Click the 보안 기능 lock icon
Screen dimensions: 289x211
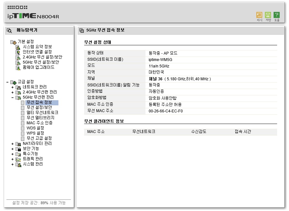click(18, 149)
